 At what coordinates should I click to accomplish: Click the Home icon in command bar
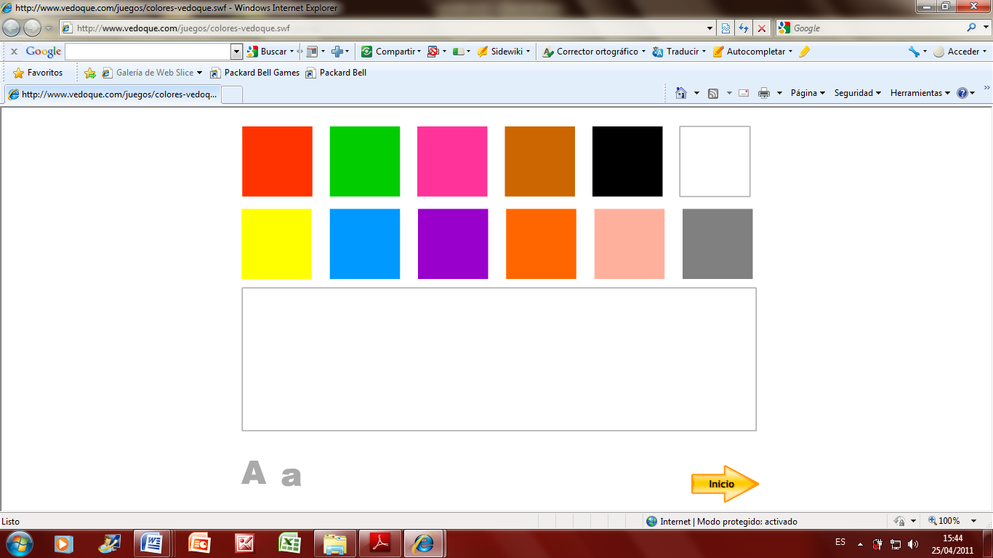click(681, 93)
